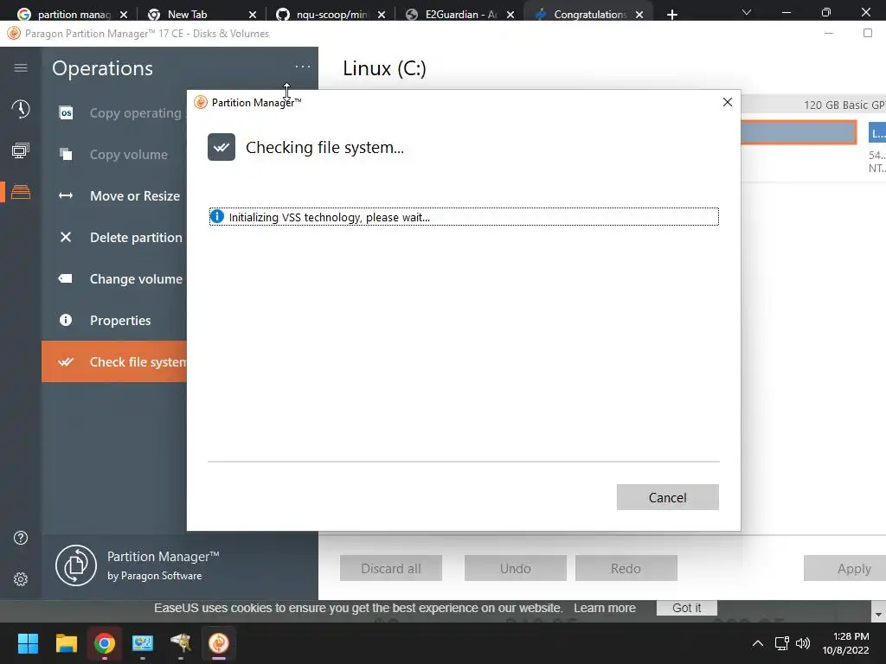The image size is (886, 664).
Task: Select the Initializing VSS technology message row
Action: (464, 217)
